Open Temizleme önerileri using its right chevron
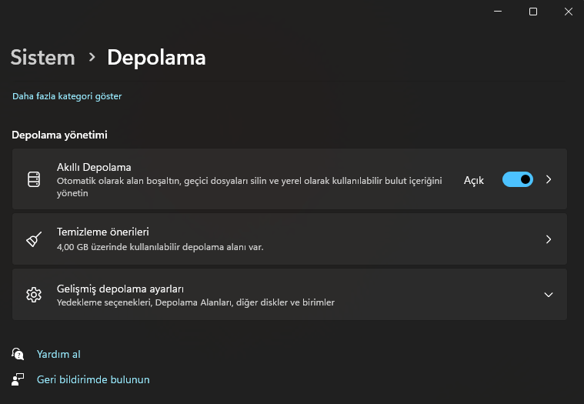584x404 pixels. click(x=549, y=239)
